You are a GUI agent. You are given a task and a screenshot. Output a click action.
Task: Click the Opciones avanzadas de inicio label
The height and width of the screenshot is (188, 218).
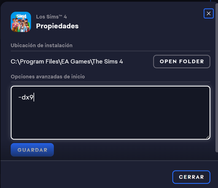(48, 76)
